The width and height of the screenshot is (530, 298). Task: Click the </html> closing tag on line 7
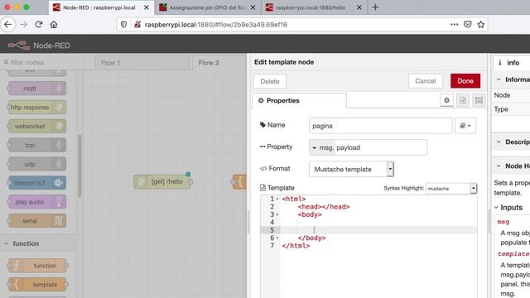pyautogui.click(x=296, y=246)
